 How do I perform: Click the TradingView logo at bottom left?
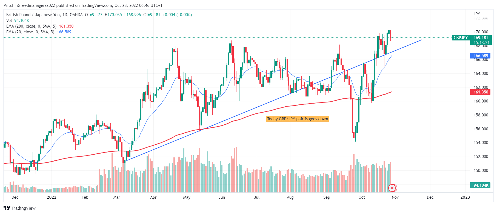[20, 208]
